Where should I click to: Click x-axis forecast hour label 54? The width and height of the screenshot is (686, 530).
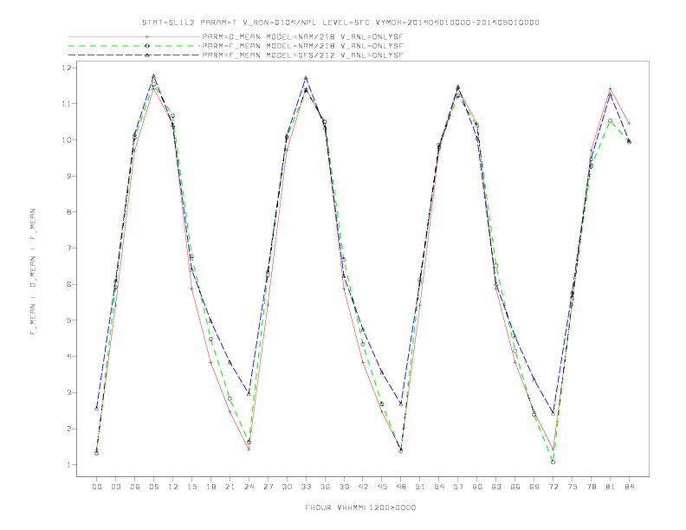point(439,487)
